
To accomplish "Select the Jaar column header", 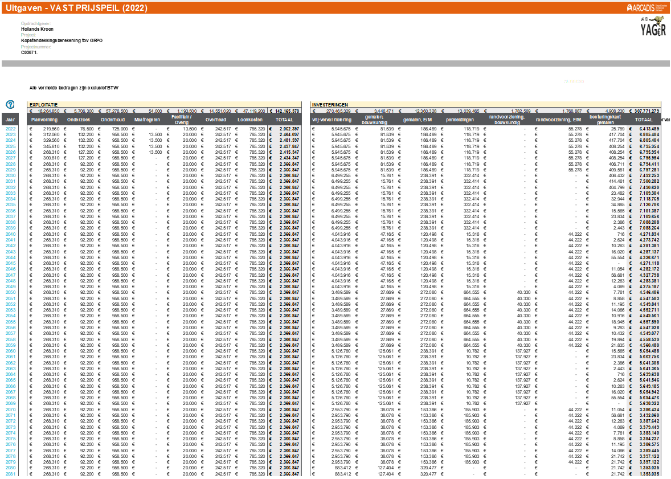I will [11, 120].
